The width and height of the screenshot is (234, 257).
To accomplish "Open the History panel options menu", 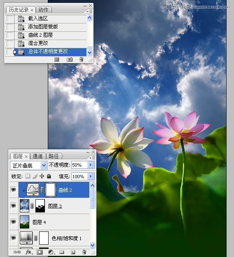I will click(x=89, y=11).
